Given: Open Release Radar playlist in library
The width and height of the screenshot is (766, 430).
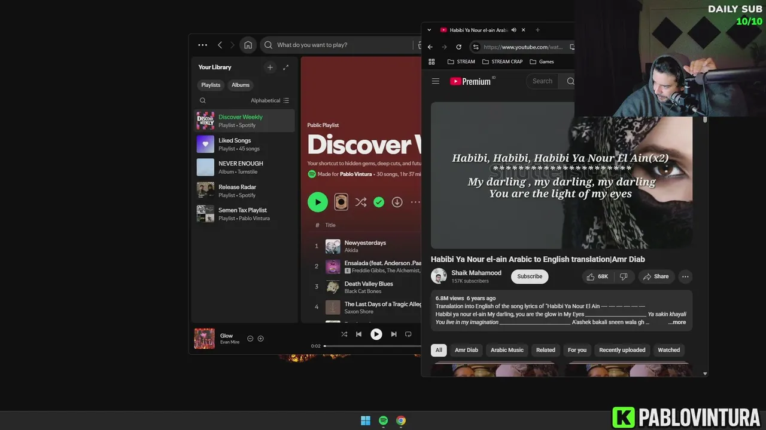Looking at the screenshot, I should click(245, 191).
